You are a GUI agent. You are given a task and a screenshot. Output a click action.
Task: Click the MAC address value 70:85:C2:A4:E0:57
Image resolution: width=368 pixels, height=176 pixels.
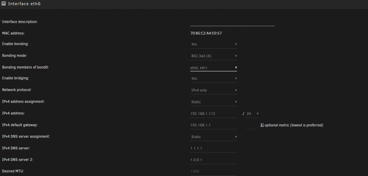(206, 33)
